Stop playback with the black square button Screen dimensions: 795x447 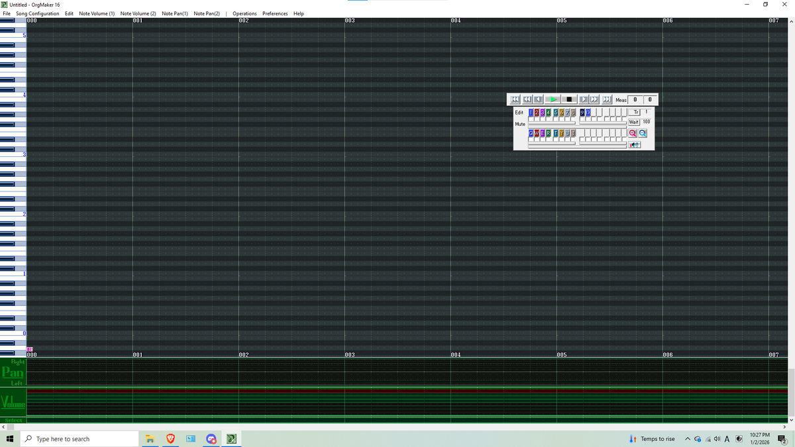(x=568, y=99)
